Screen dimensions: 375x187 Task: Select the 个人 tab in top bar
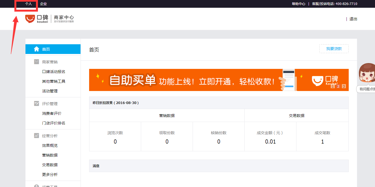(x=29, y=4)
